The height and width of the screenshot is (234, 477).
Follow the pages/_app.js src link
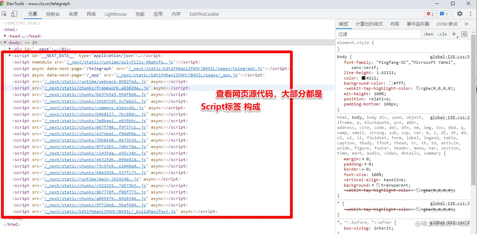point(177,75)
